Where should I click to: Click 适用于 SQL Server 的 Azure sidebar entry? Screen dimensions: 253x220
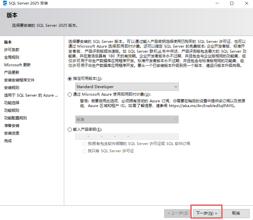[31, 95]
